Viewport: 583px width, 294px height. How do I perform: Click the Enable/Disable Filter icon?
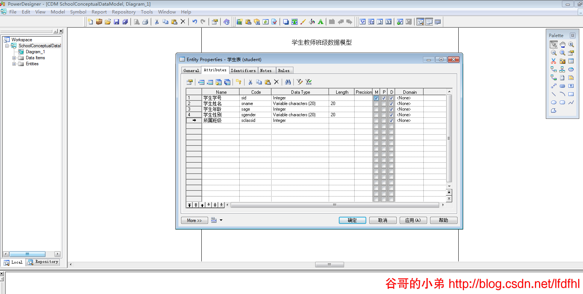(308, 82)
